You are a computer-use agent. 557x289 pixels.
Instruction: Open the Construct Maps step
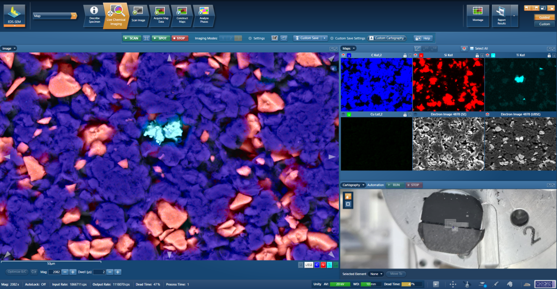click(181, 15)
